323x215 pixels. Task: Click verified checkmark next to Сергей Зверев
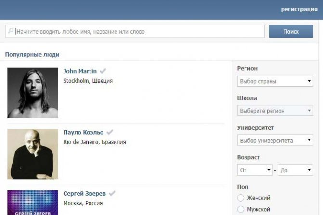click(112, 193)
